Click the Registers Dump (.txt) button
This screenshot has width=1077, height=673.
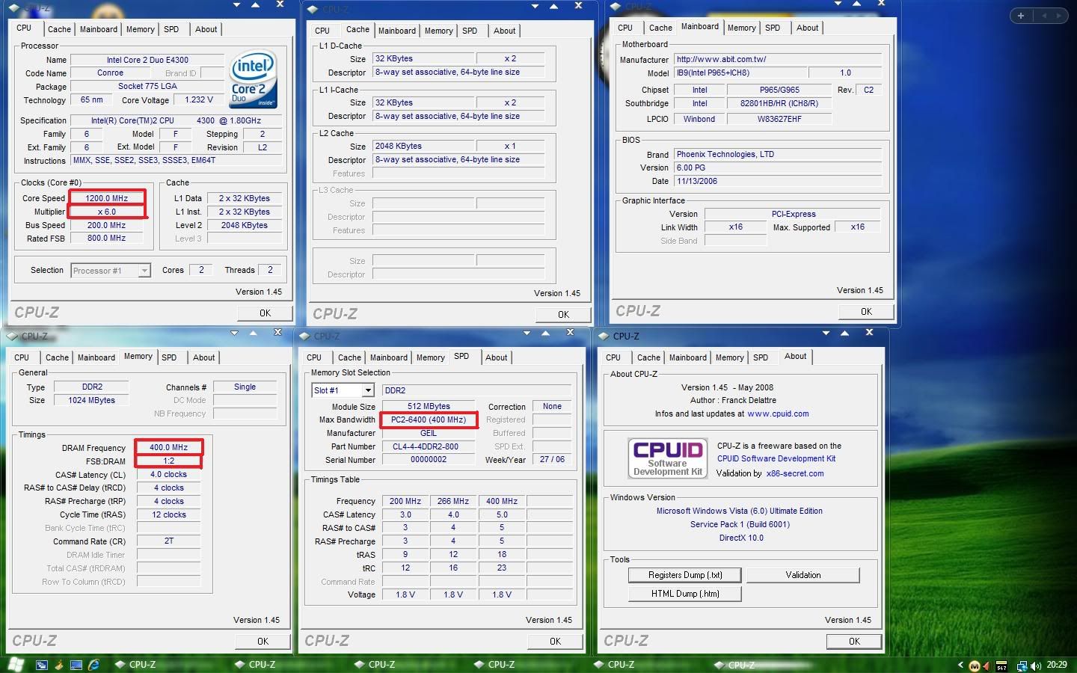685,575
